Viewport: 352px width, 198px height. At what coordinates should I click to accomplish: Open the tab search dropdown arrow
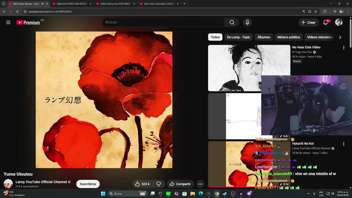point(4,4)
